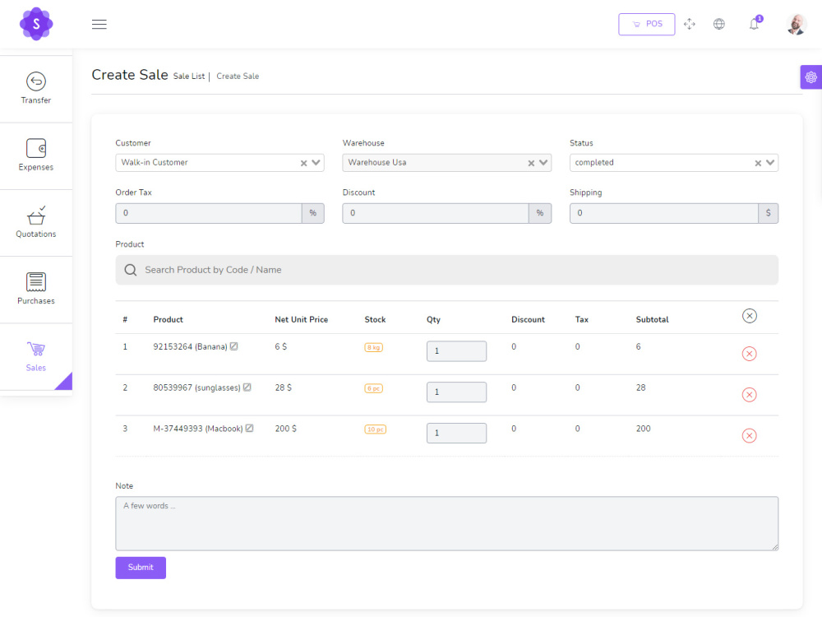Toggle fullscreen with the arrows icon
This screenshot has width=822, height=617.
click(x=690, y=24)
